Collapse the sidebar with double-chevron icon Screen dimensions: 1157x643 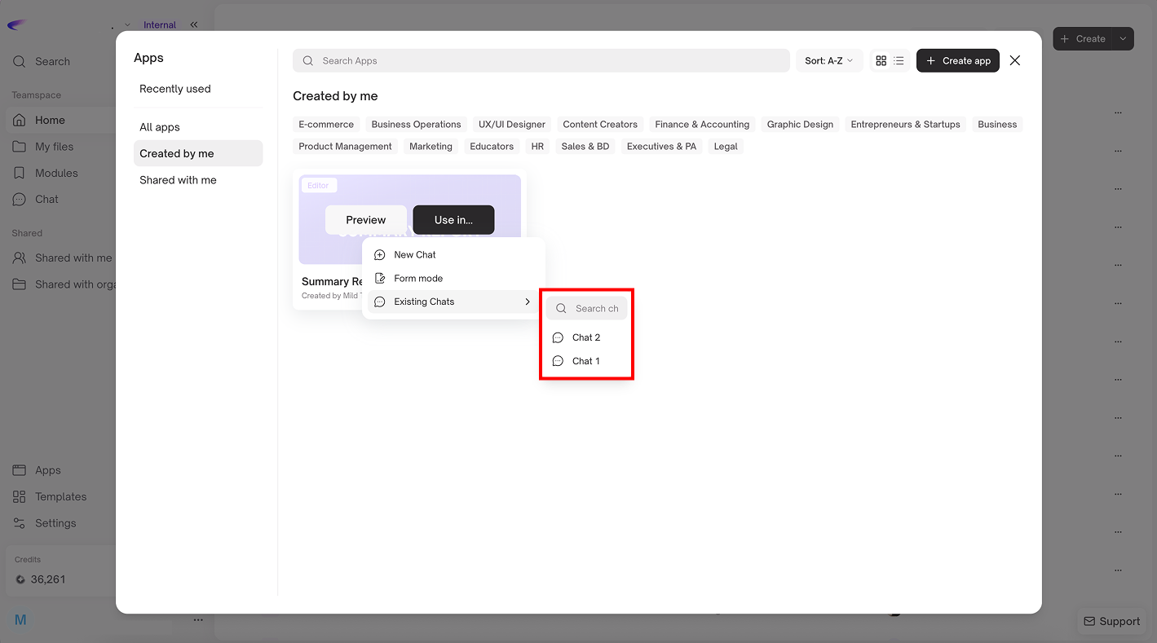pyautogui.click(x=194, y=24)
